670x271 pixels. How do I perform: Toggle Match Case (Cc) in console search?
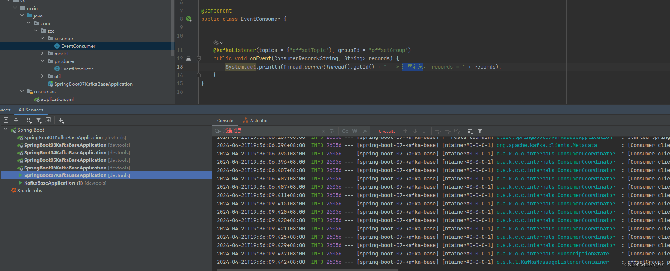(345, 131)
